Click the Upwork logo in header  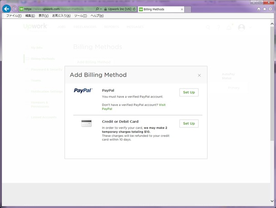[35, 27]
